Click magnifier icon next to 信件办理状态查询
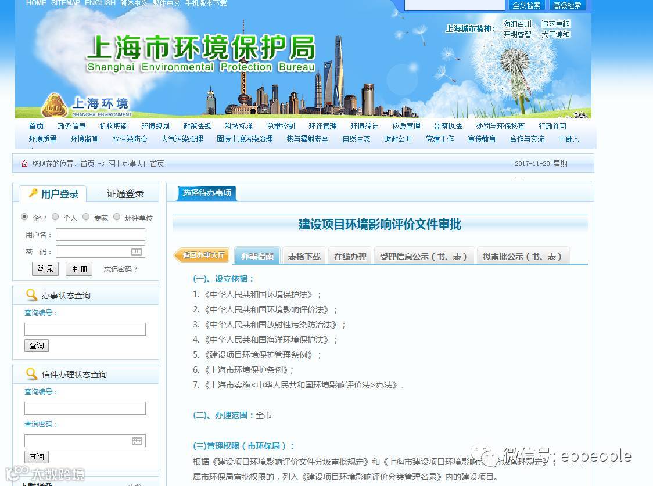Screen dimensions: 653x486 tap(31, 374)
